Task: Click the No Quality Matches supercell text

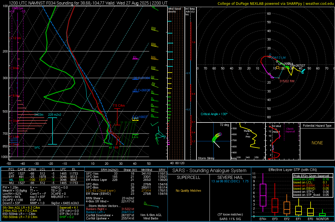Action: [189, 191]
